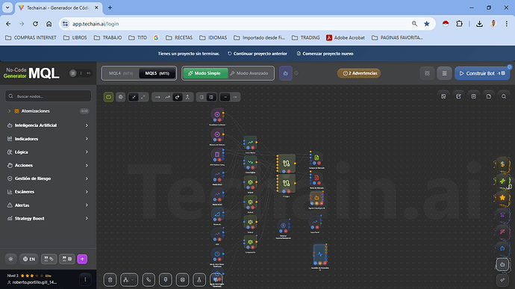Expand the Alertas category
515x289 pixels.
pyautogui.click(x=49, y=205)
